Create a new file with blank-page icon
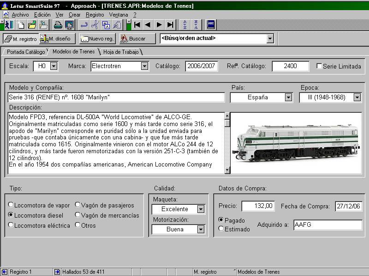The image size is (369, 276). [21, 25]
